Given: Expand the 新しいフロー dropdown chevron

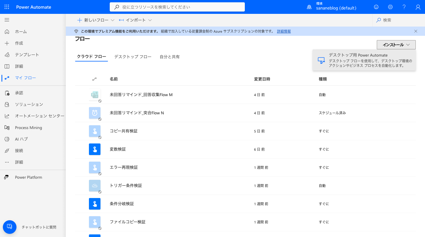Looking at the screenshot, I should click(x=113, y=20).
